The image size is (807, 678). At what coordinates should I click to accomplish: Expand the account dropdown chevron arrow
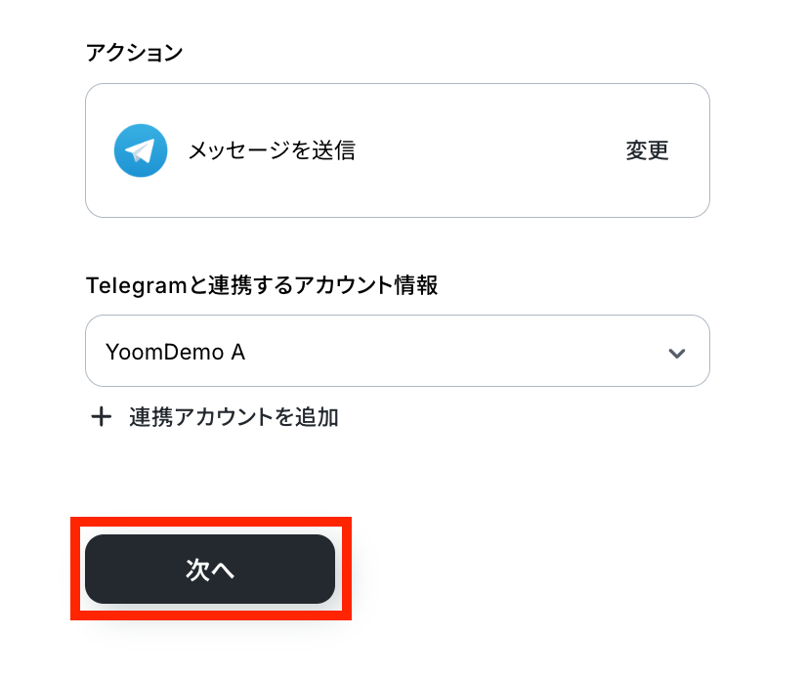coord(676,353)
